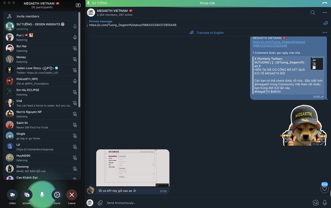Image resolution: width=331 pixels, height=208 pixels.
Task: Open MEGAETH VIETNAM group avatar in chat header
Action: coord(91,12)
